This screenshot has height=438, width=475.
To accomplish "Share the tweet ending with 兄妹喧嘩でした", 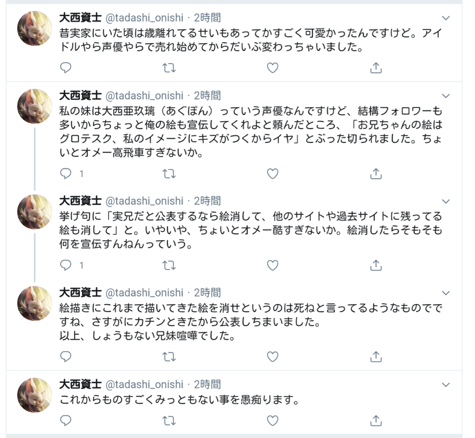I will pos(376,356).
